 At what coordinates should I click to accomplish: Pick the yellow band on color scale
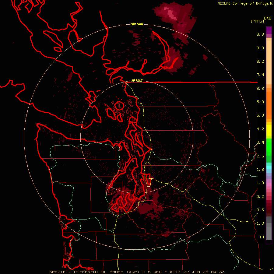pos(269,130)
